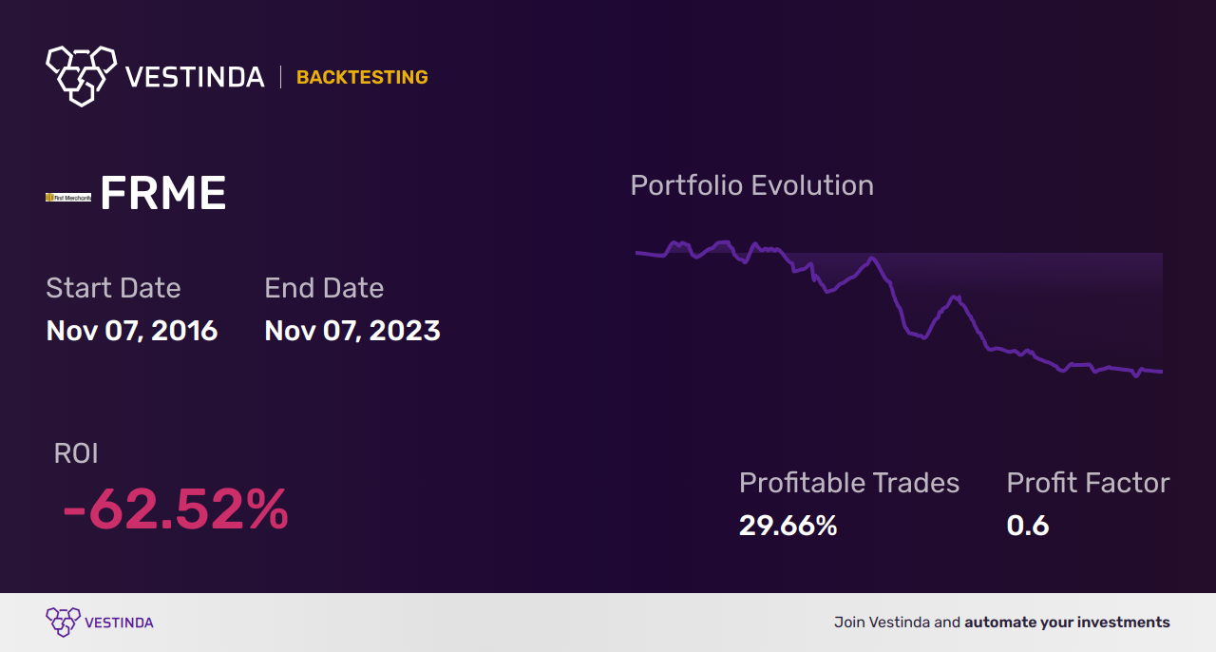Select the VESTINDA wordmark in header
1216x652 pixels.
click(x=196, y=77)
